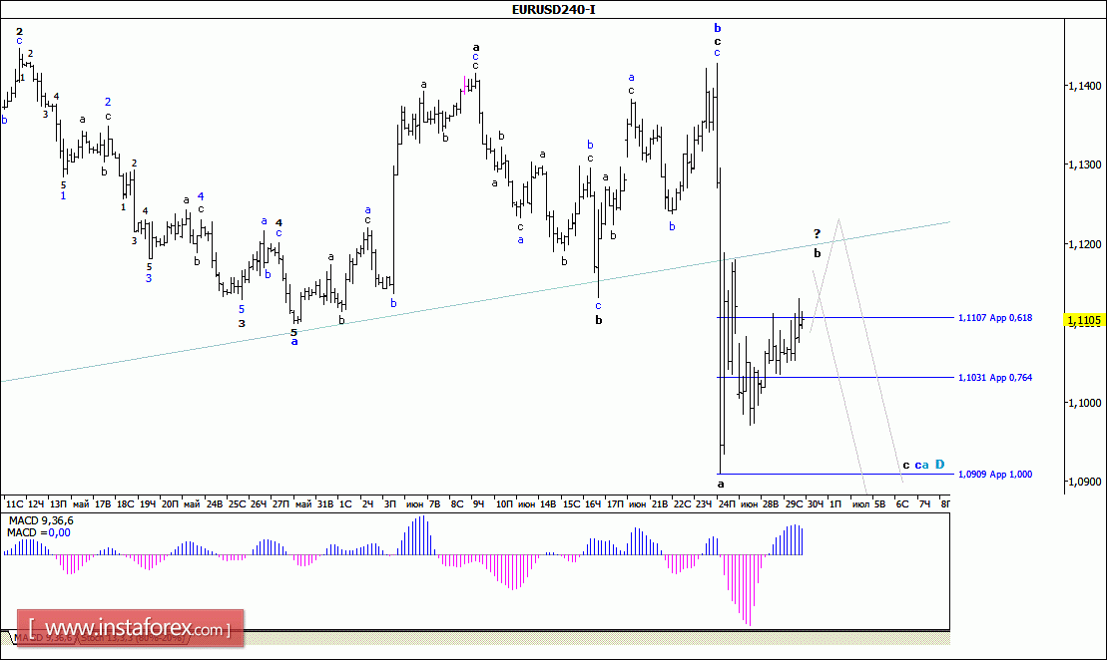Click the 1,1400 price axis label
Screen dimensions: 1107x660
point(1084,86)
